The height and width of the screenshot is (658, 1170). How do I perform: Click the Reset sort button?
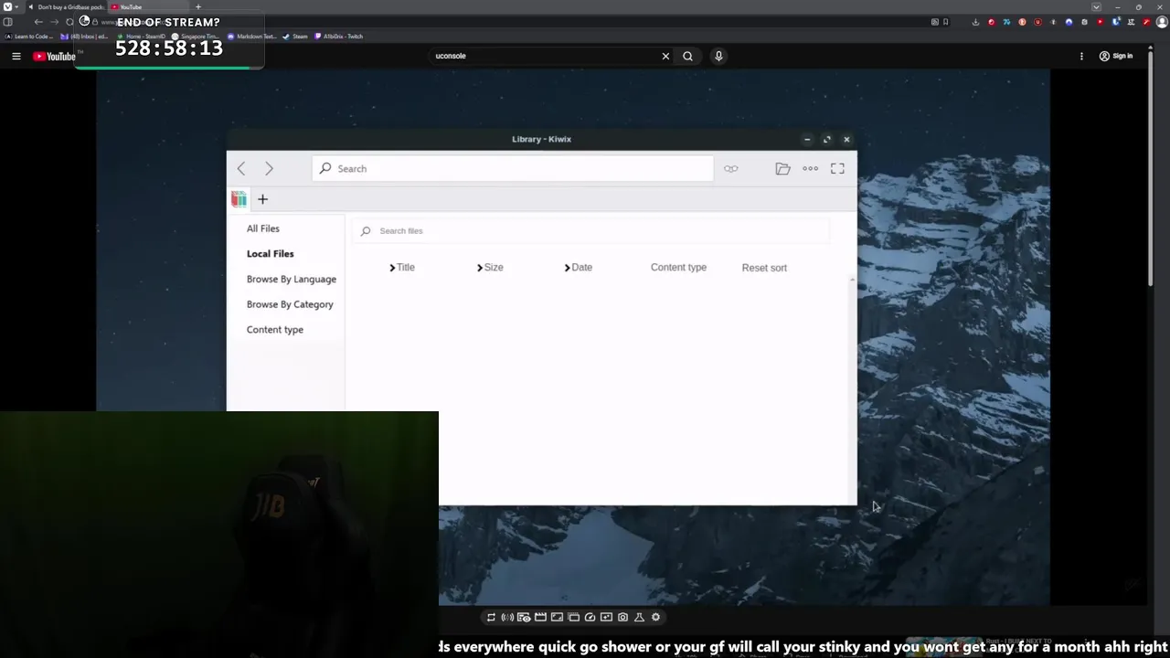(x=764, y=268)
